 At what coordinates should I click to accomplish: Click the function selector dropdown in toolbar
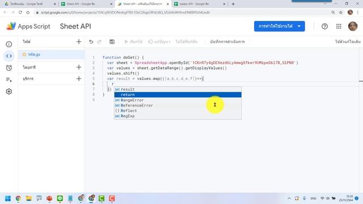(x=187, y=41)
